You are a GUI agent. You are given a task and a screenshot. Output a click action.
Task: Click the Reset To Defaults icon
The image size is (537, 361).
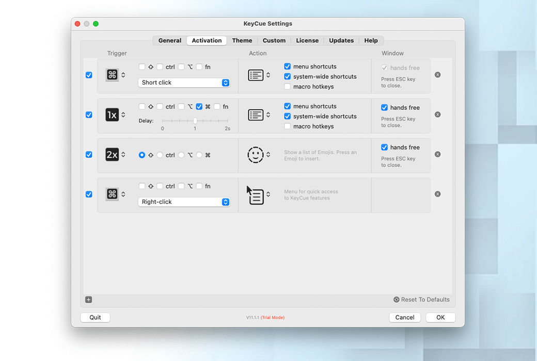click(396, 299)
